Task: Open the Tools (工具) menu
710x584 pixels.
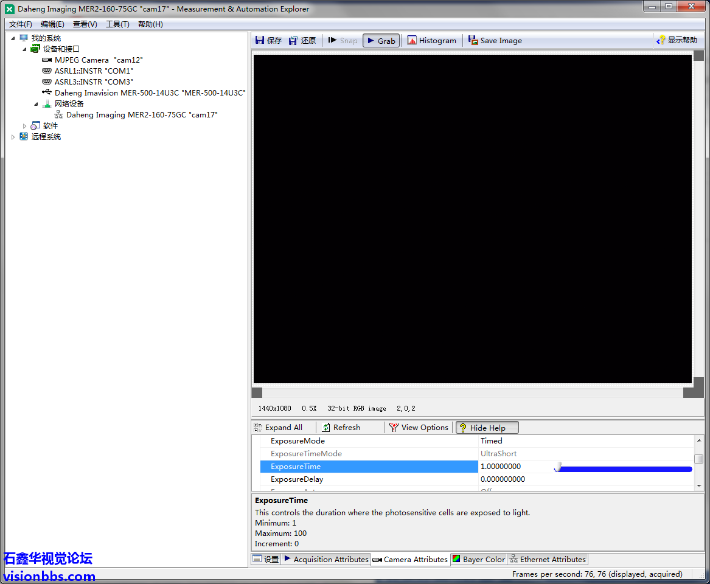Action: click(117, 24)
